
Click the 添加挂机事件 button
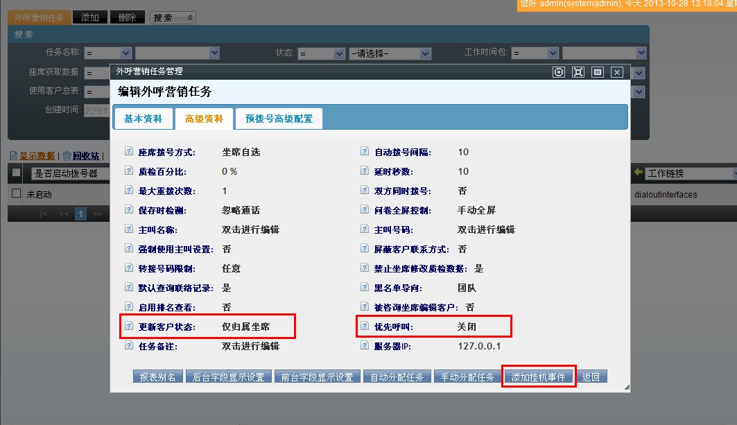(538, 377)
